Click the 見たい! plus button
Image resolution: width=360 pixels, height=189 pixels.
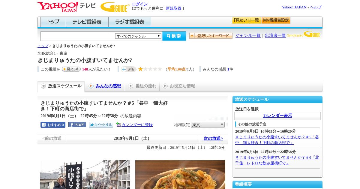(71, 69)
